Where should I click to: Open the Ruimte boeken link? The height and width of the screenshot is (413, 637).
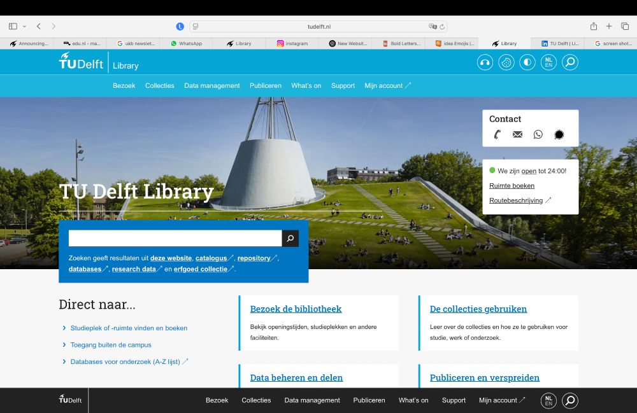512,186
